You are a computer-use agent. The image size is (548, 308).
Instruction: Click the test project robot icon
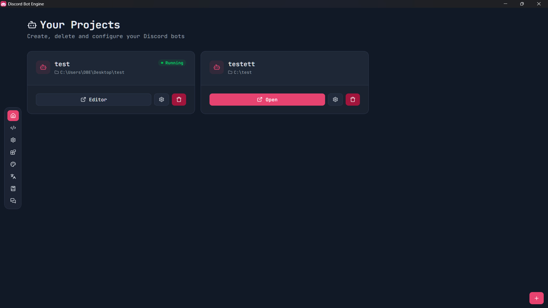pyautogui.click(x=43, y=67)
